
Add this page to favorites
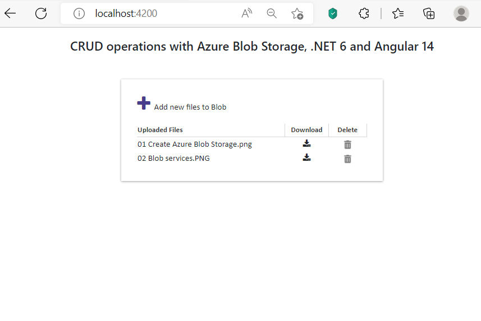point(297,13)
